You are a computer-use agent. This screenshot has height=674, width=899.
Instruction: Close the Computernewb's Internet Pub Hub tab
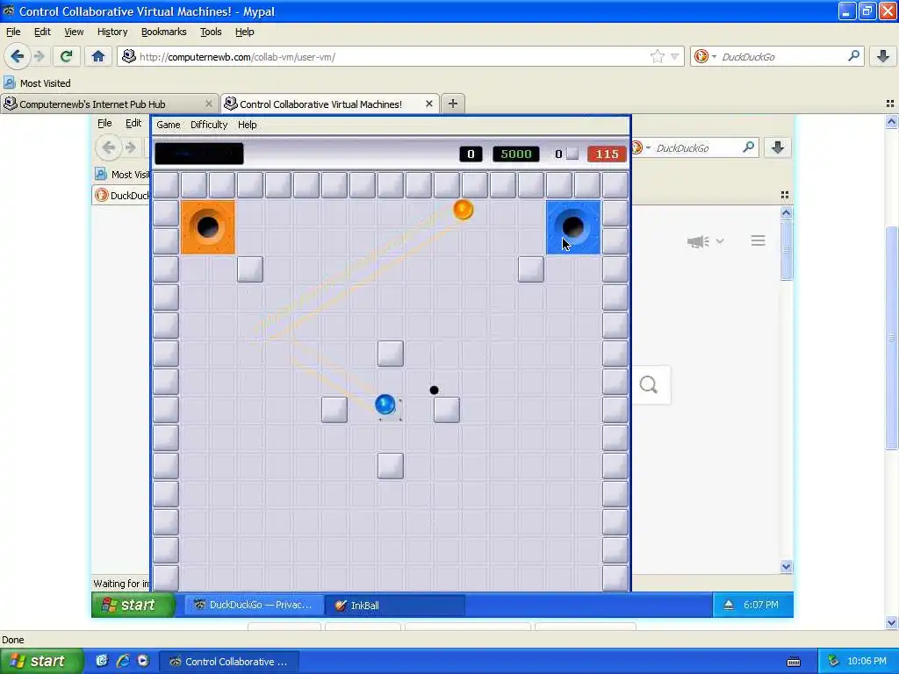[209, 104]
